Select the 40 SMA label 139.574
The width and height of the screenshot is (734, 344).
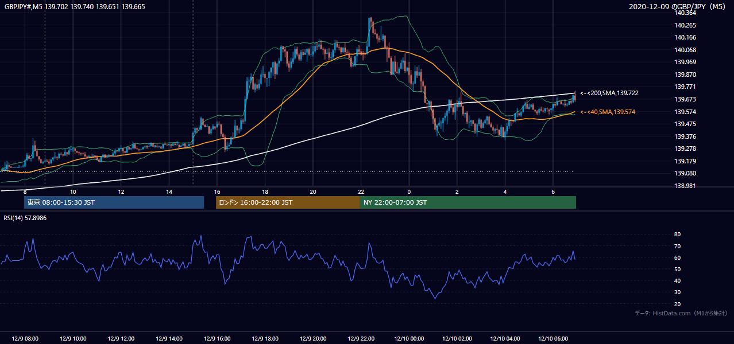click(608, 112)
